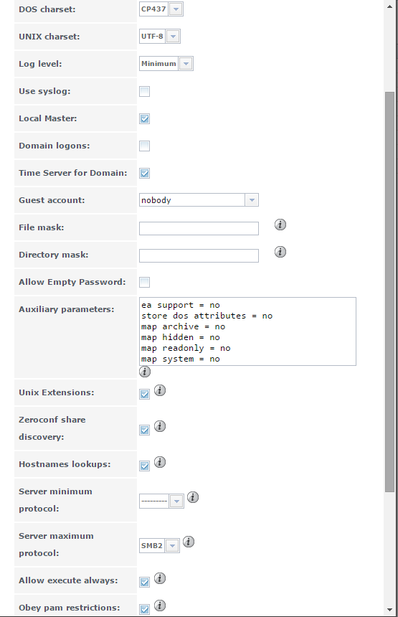Open the File mask info icon
The height and width of the screenshot is (617, 398).
point(280,225)
